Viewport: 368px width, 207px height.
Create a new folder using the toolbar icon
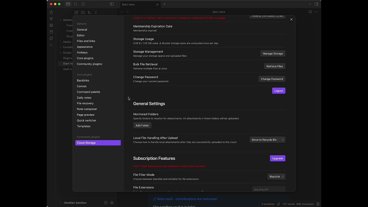click(83, 12)
